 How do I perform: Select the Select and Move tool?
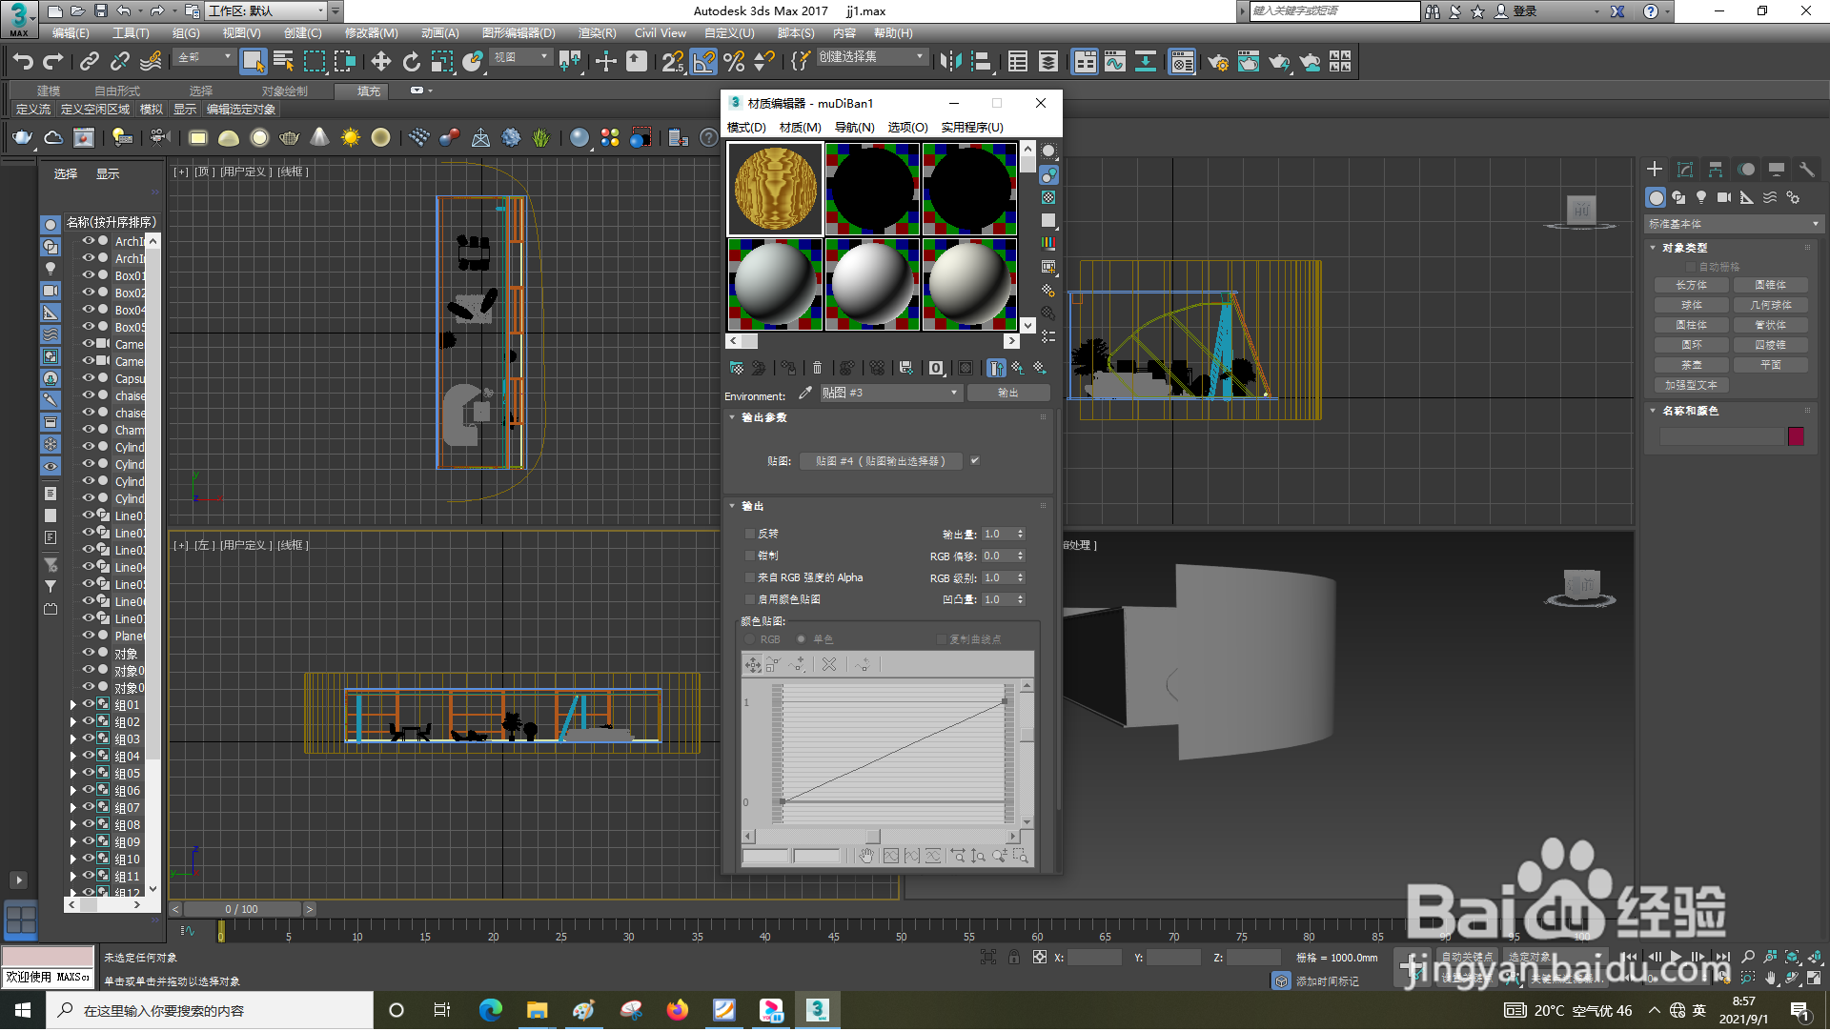(381, 62)
